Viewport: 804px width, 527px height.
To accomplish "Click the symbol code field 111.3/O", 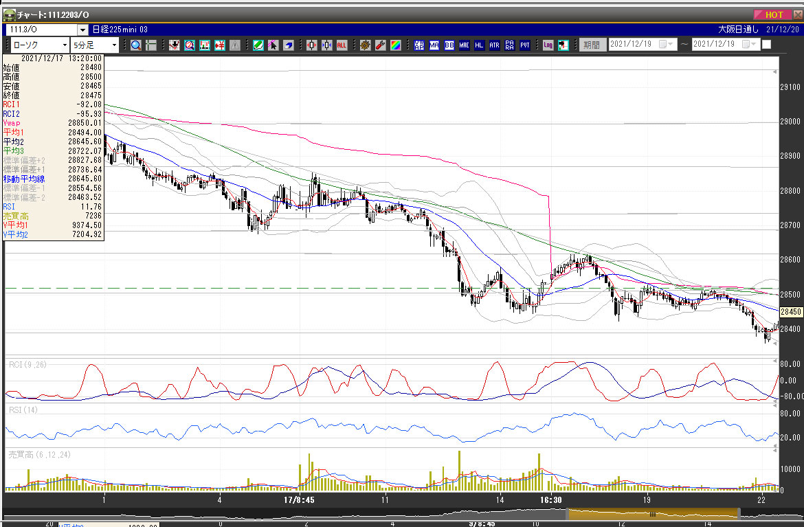I will (x=41, y=30).
